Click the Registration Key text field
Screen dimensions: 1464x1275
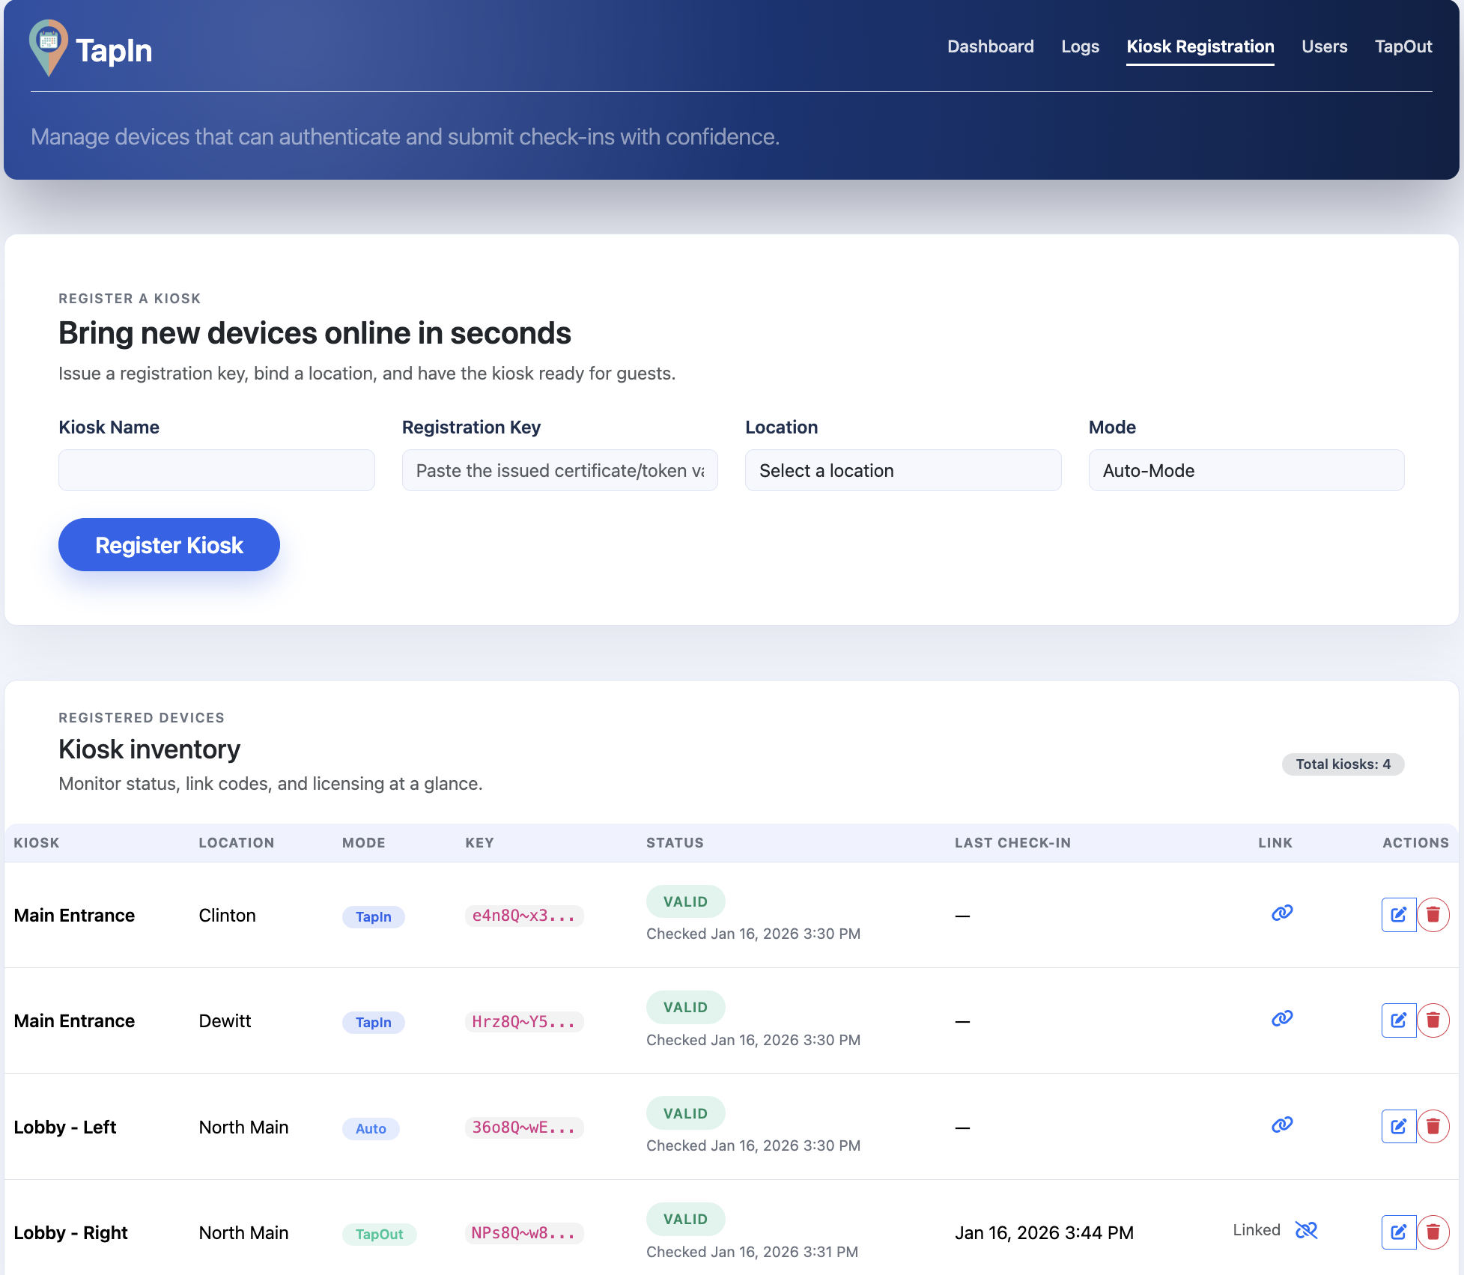click(x=559, y=470)
